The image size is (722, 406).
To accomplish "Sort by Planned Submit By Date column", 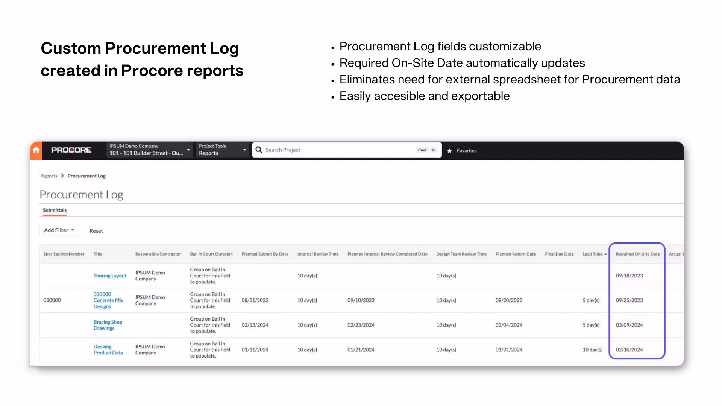I will pyautogui.click(x=265, y=254).
